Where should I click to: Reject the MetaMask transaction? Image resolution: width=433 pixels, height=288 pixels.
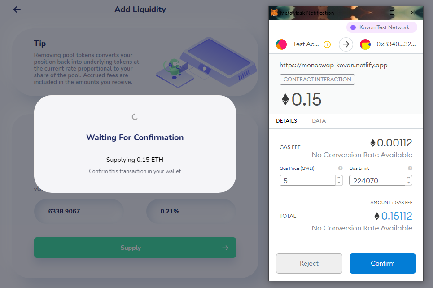tap(309, 263)
